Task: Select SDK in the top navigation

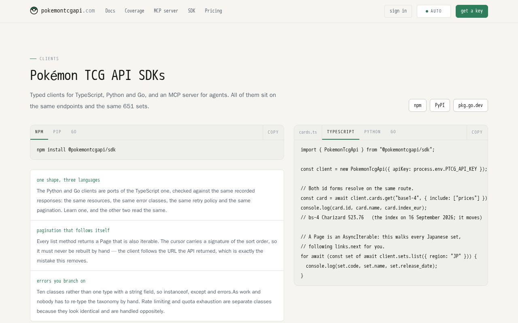Action: tap(191, 11)
